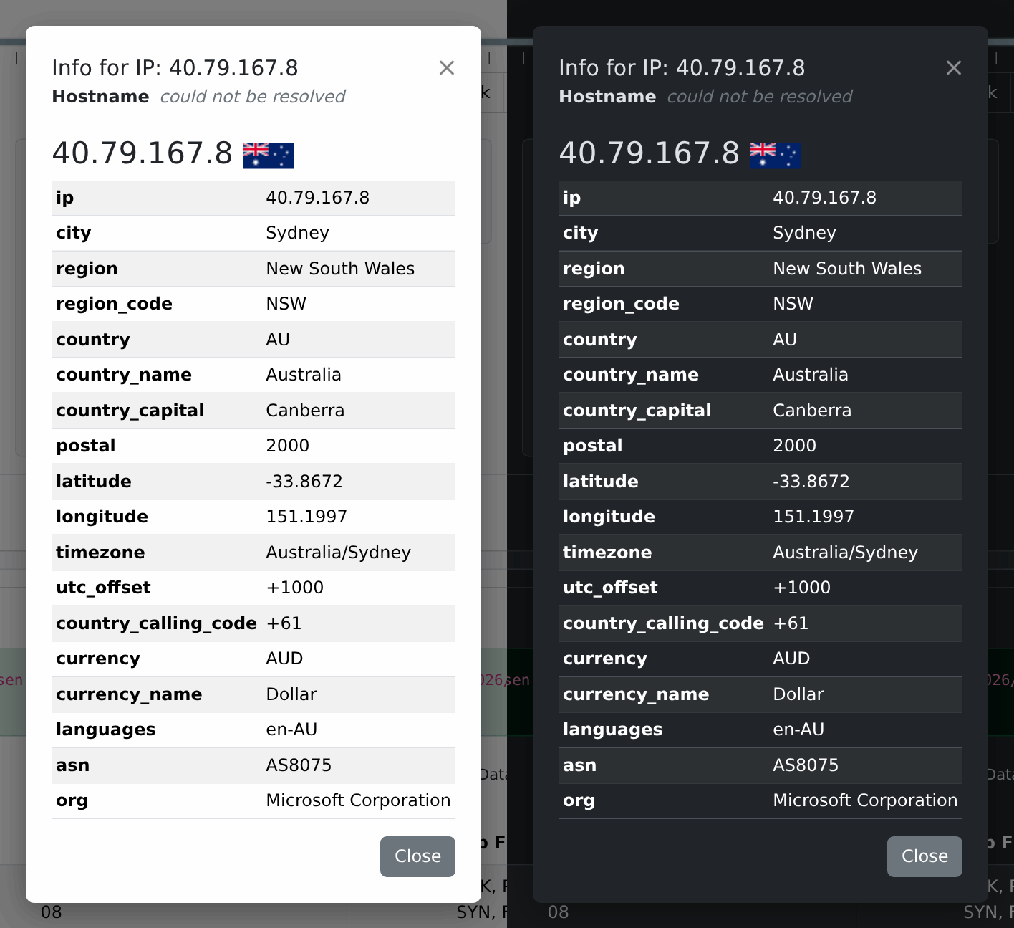Click the 'timezone' label in dark table
This screenshot has height=928, width=1014.
coord(607,553)
